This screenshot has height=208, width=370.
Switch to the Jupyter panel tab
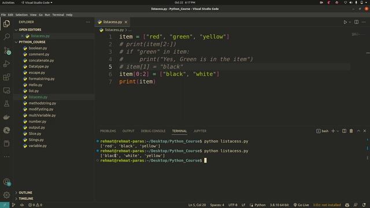[x=200, y=131]
